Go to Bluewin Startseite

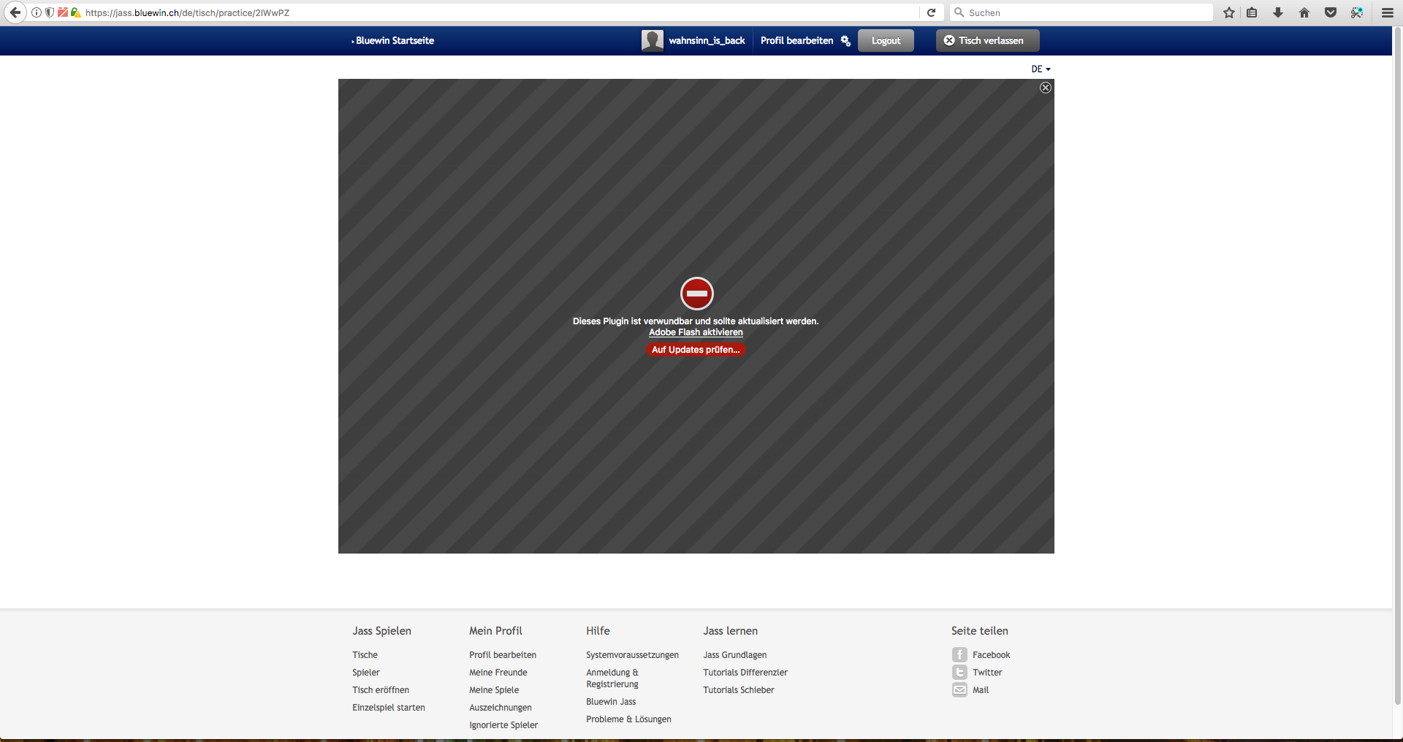pos(395,41)
